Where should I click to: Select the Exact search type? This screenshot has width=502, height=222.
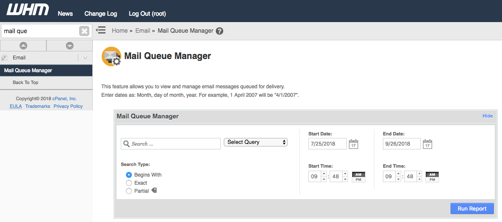[x=129, y=183]
